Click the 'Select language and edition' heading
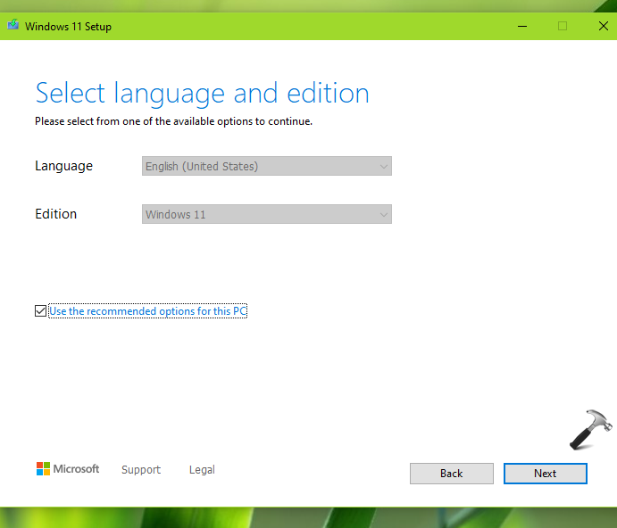The width and height of the screenshot is (617, 528). click(202, 94)
